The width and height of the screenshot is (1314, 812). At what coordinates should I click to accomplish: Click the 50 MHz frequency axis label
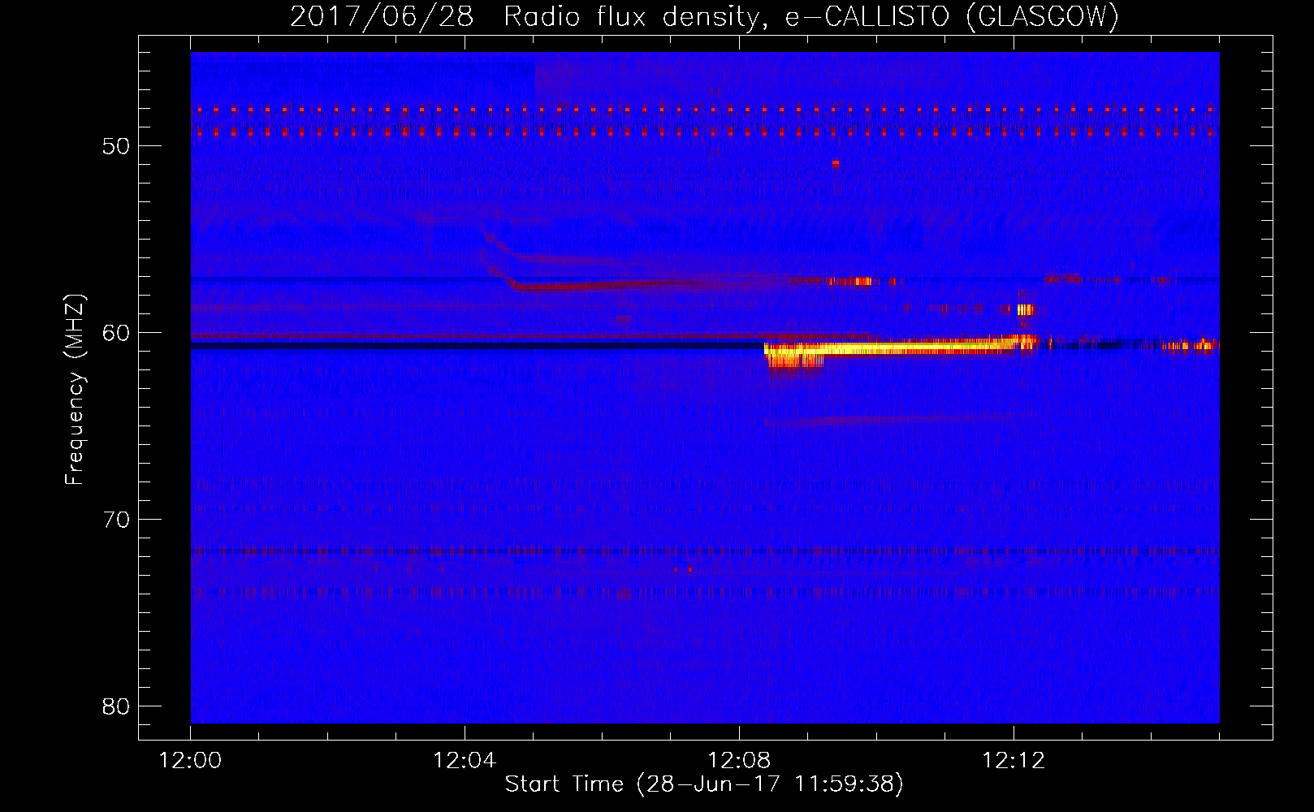(116, 146)
